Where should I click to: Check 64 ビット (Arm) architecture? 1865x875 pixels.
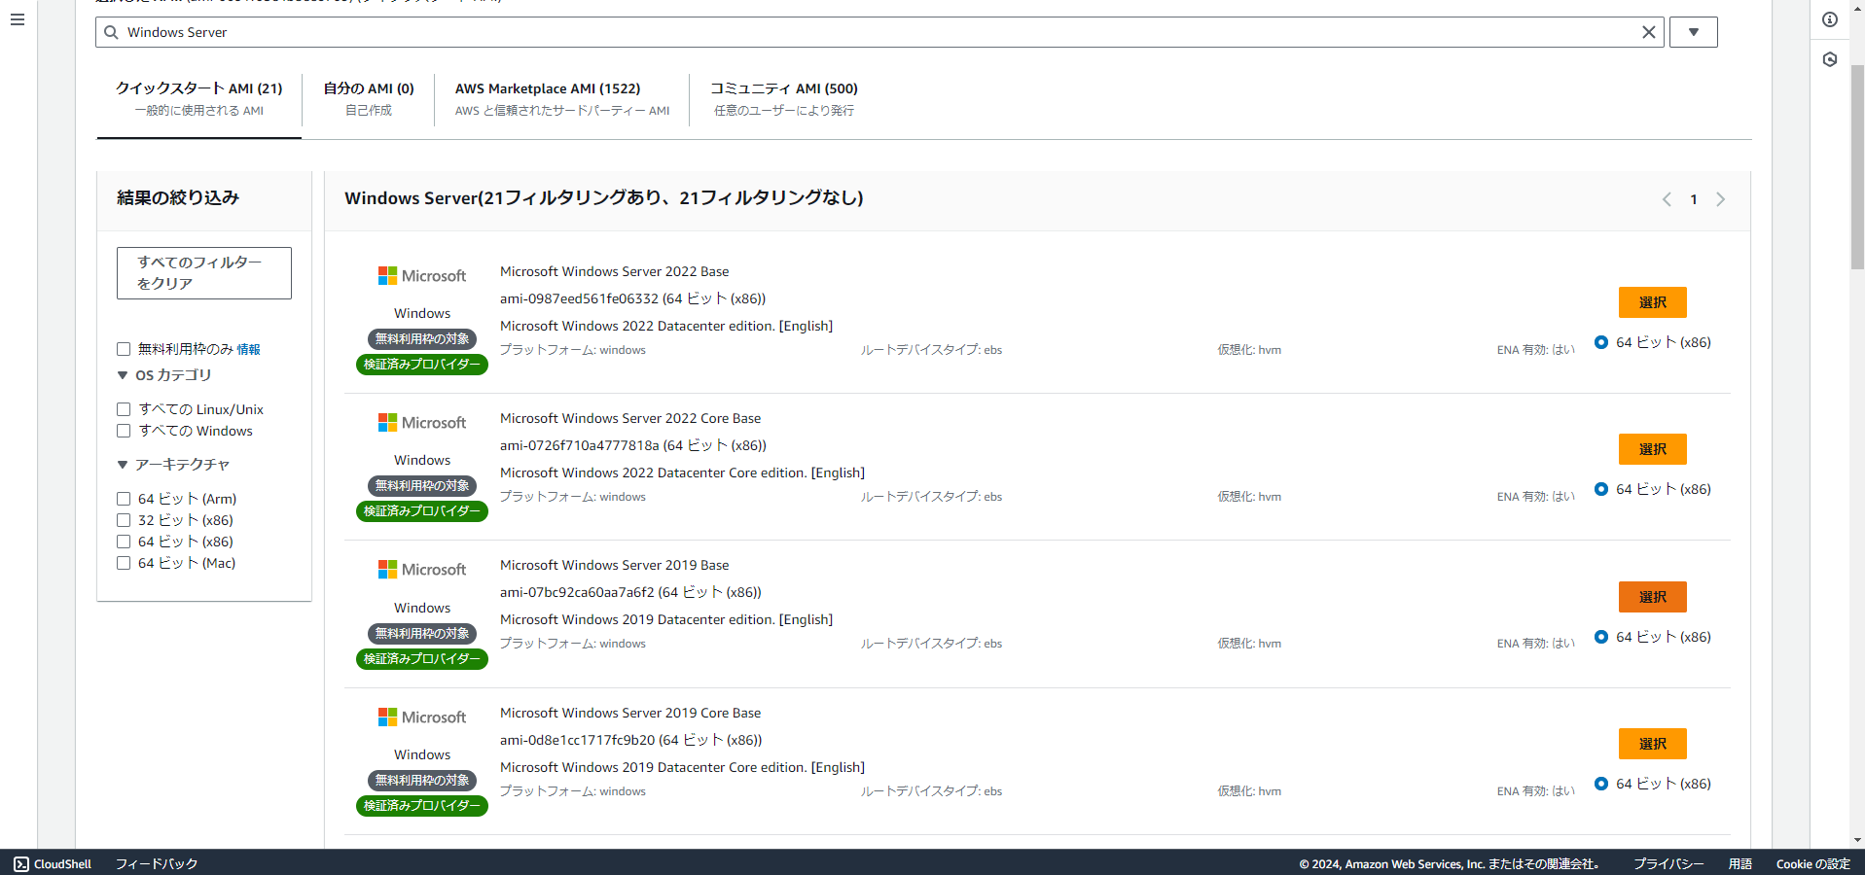click(x=124, y=499)
